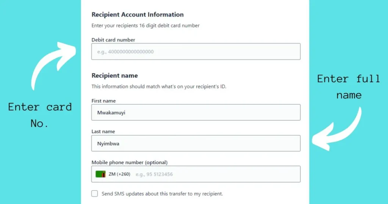The width and height of the screenshot is (388, 204).
Task: Click the First name field containing Mwakamuyi
Action: point(196,112)
